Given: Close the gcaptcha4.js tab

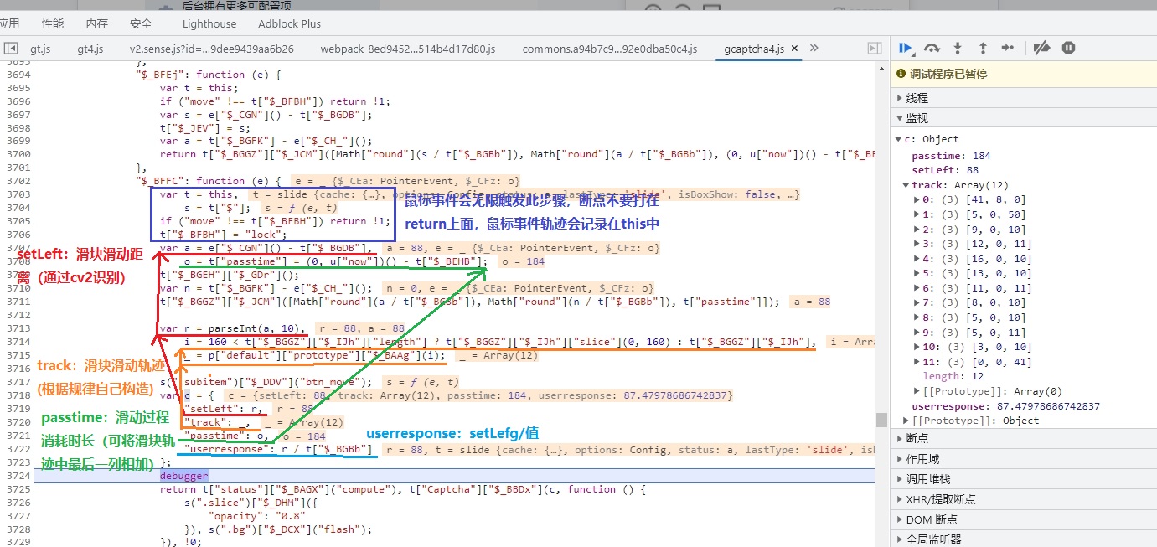Looking at the screenshot, I should tap(794, 49).
